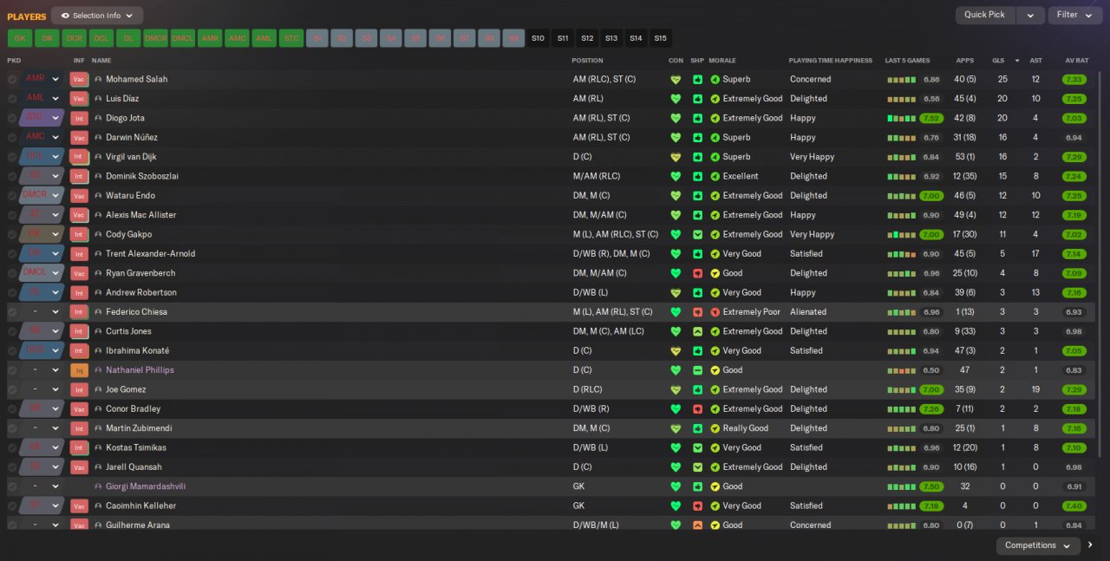
Task: Click Cody Gakpo's match sharpness icon
Action: [x=697, y=235]
